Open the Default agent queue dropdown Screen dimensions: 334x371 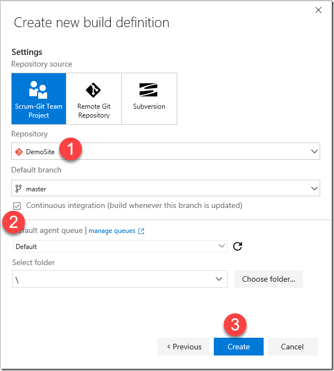pos(120,246)
